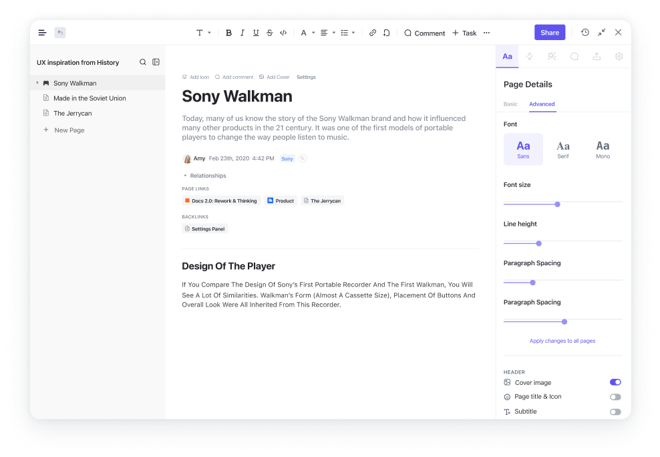Open the Settings Panel backlink
The height and width of the screenshot is (457, 660).
click(205, 229)
